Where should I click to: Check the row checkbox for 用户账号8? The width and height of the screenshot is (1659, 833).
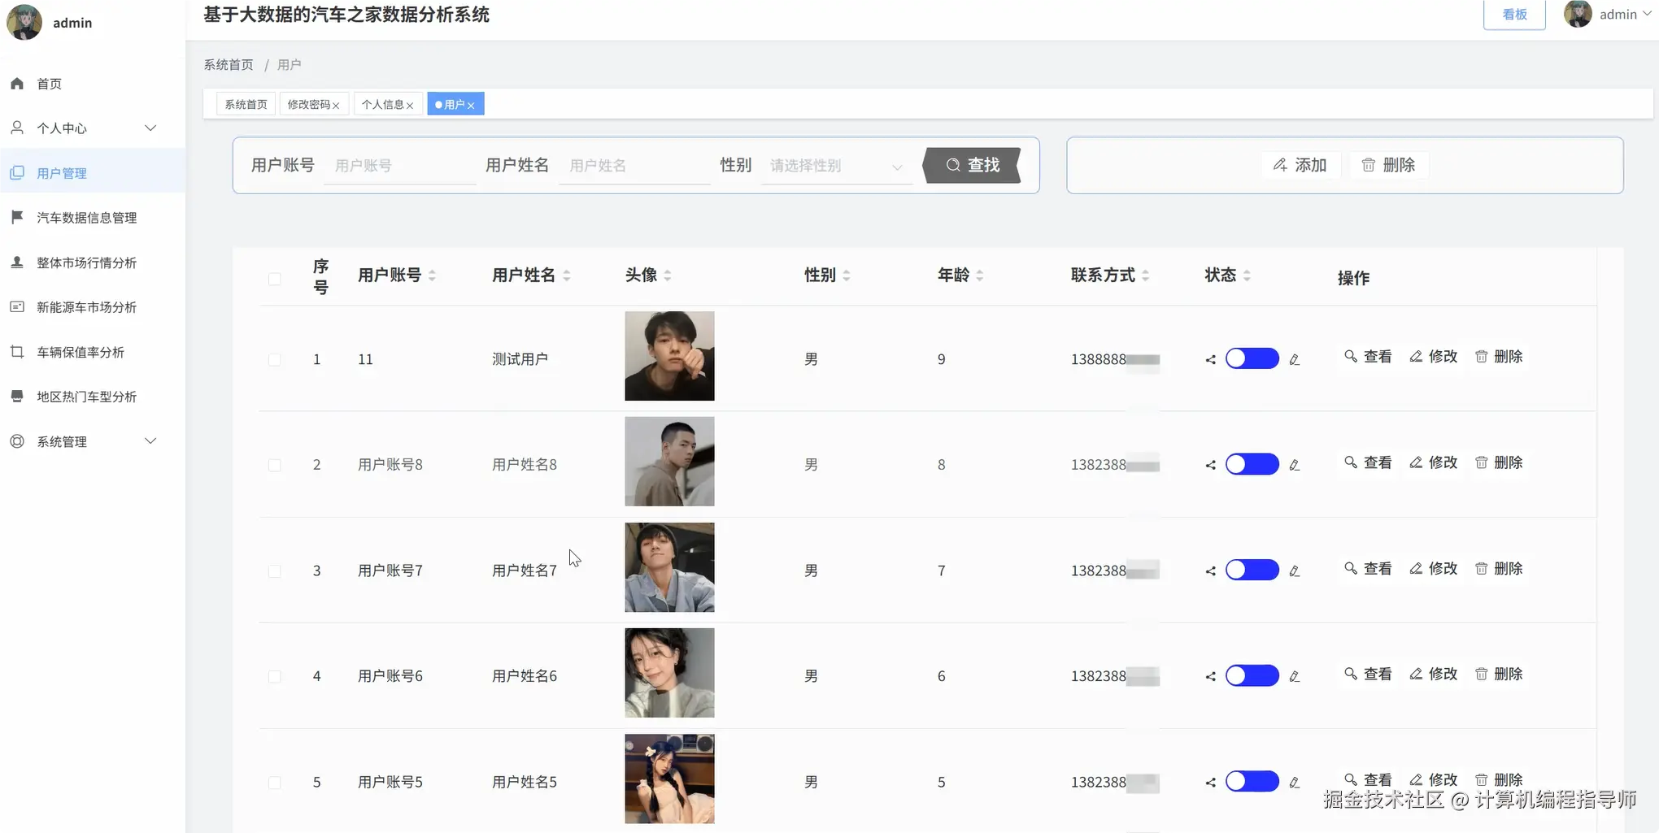pos(275,465)
